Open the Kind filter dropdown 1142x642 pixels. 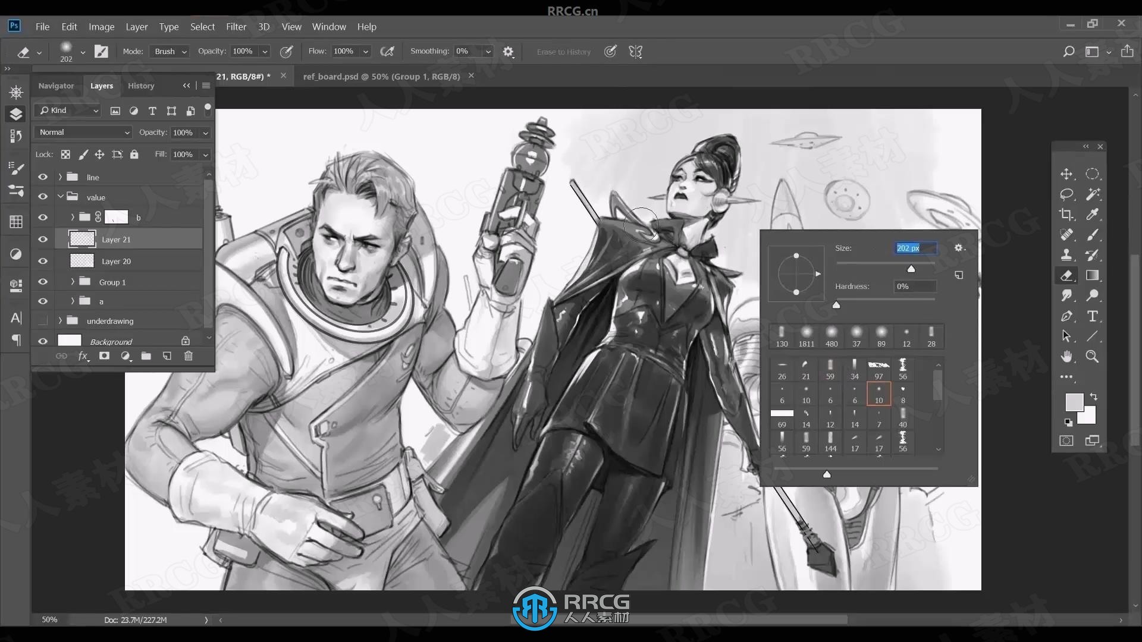pyautogui.click(x=68, y=111)
